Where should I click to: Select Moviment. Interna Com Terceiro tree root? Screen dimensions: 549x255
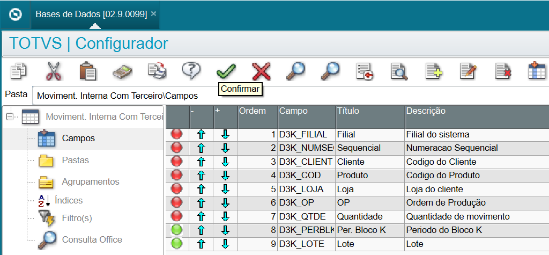pos(105,116)
